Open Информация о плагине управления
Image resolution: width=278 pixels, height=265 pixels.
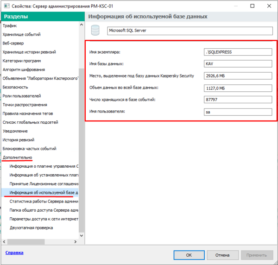click(44, 166)
